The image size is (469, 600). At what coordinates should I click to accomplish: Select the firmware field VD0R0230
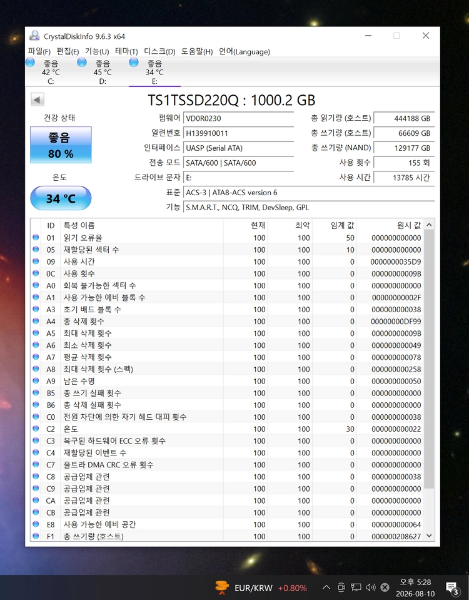coord(238,118)
